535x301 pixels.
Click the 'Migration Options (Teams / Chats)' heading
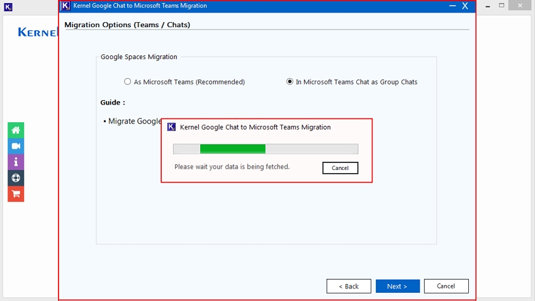[127, 25]
